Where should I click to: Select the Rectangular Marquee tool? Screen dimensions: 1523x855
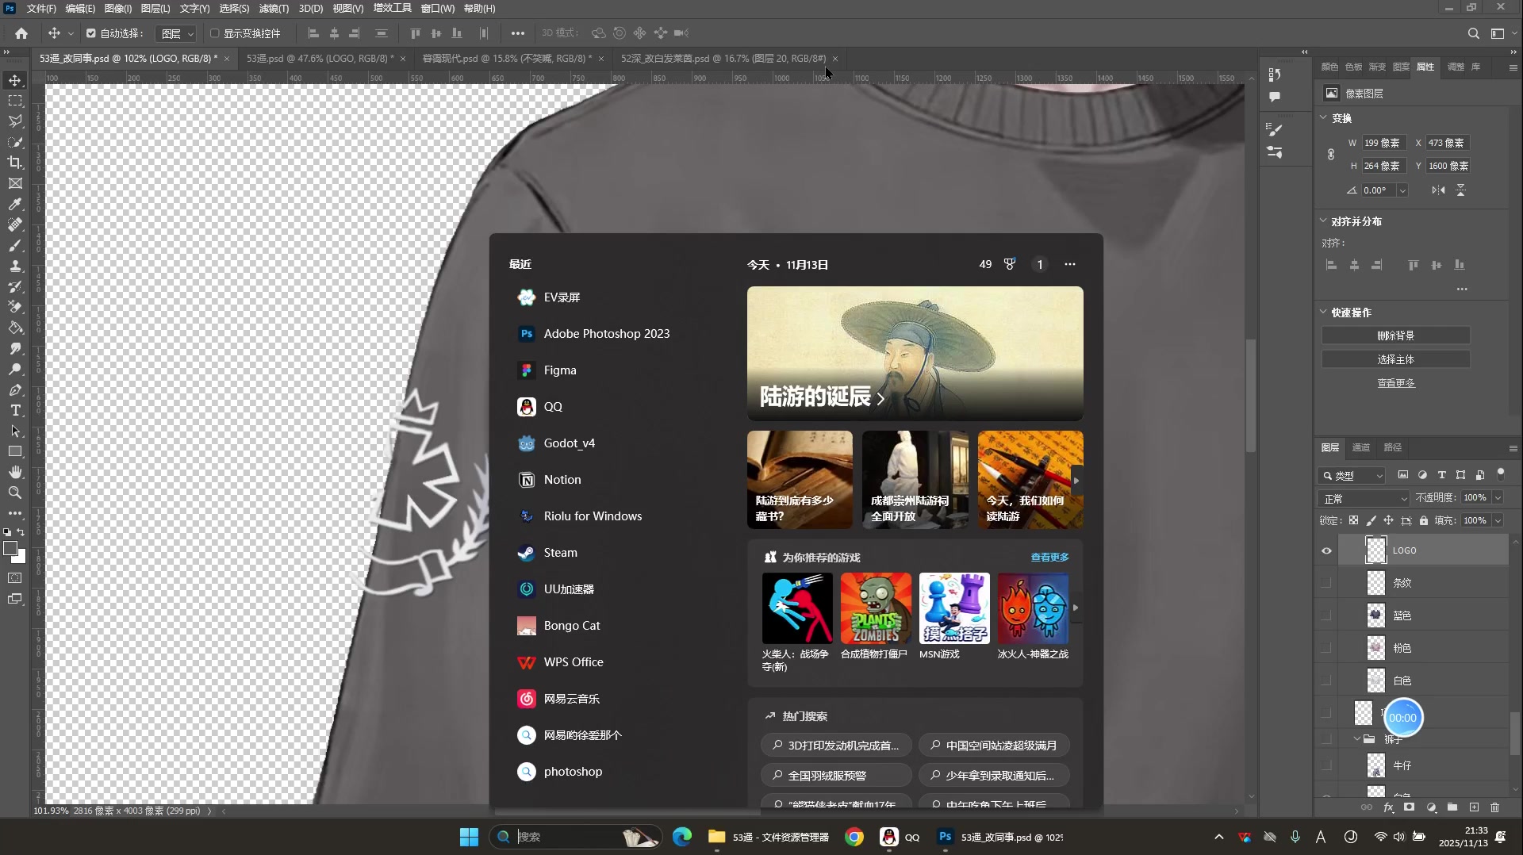[x=15, y=101]
